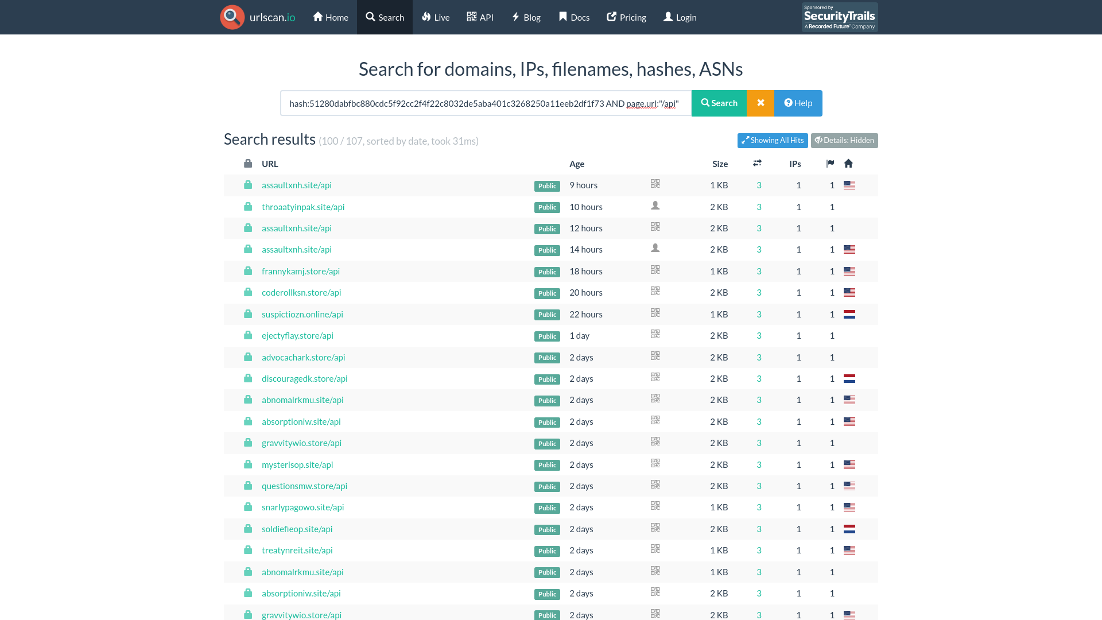The height and width of the screenshot is (620, 1102).
Task: Click the SecurityTrails sponsored link
Action: tap(838, 17)
